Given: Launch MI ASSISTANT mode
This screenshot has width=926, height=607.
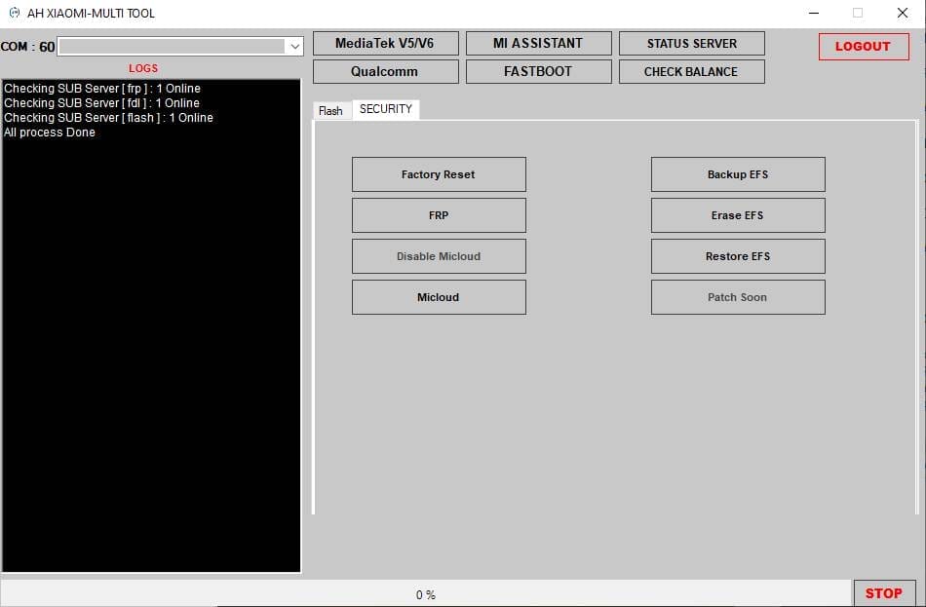Looking at the screenshot, I should coord(538,43).
